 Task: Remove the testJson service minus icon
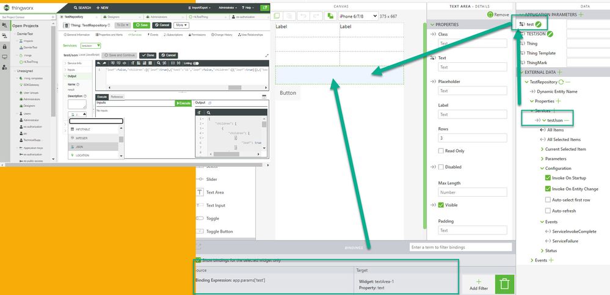567,120
